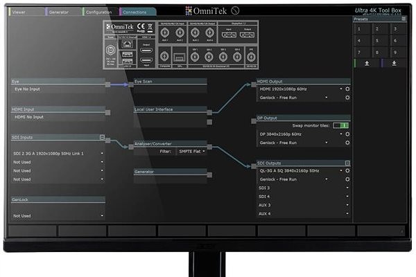416x277 pixels.
Task: Open SDI Outputs Genlock settings gear
Action: (x=347, y=179)
